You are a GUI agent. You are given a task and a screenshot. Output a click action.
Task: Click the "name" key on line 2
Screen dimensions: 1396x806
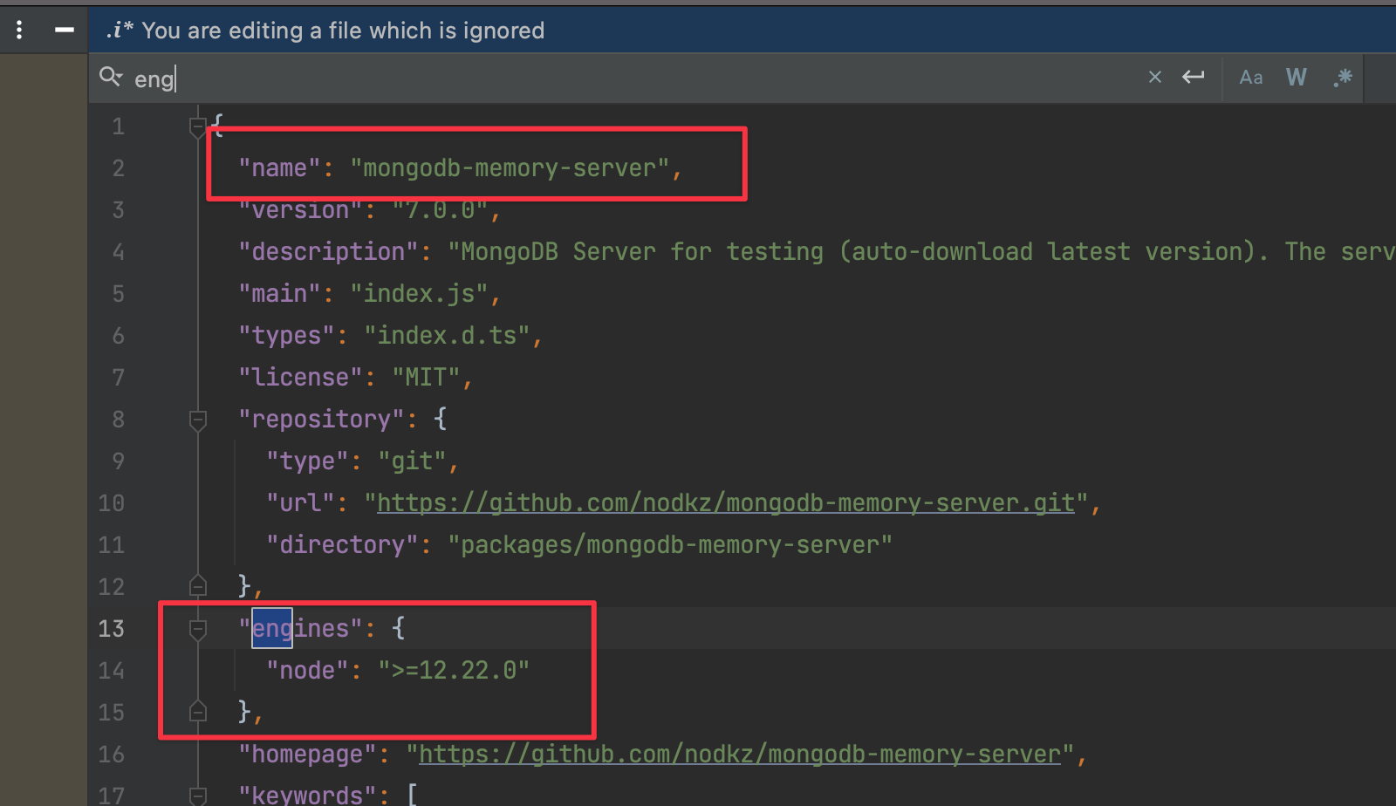[x=279, y=168]
